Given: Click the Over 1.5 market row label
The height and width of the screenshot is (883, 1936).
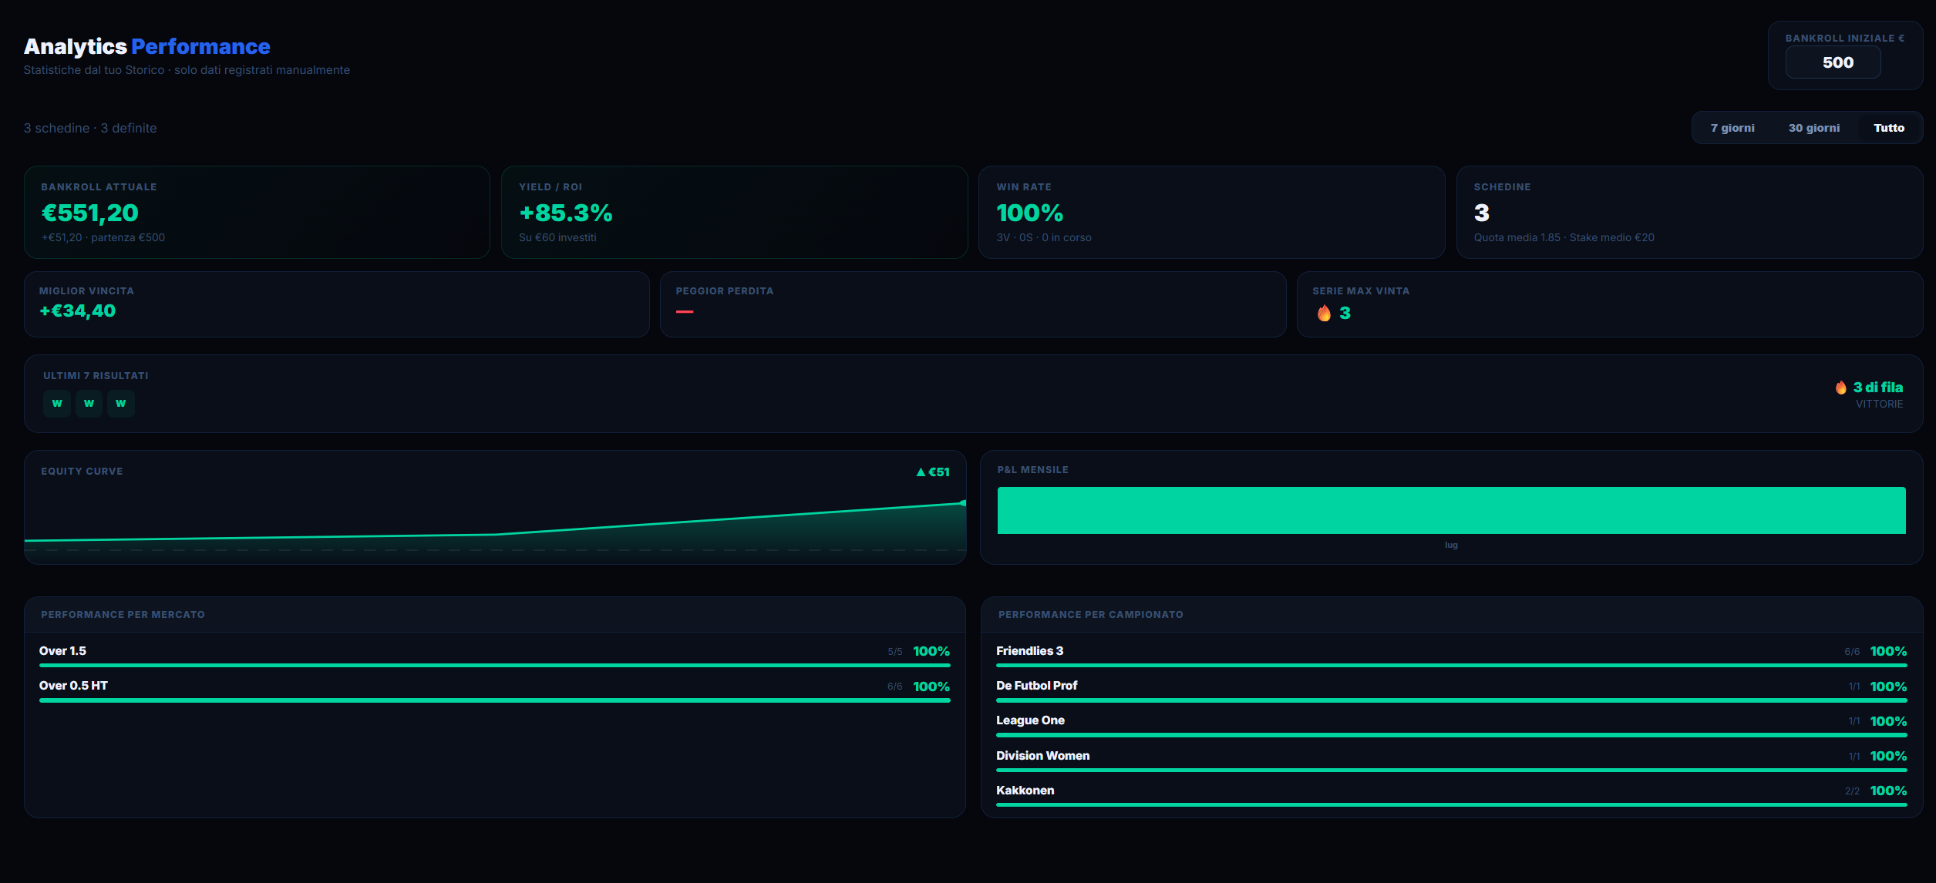Looking at the screenshot, I should (62, 651).
